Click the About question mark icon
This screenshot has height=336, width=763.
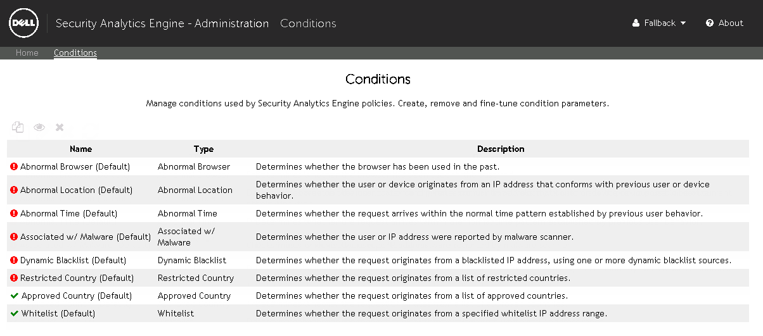click(x=710, y=23)
